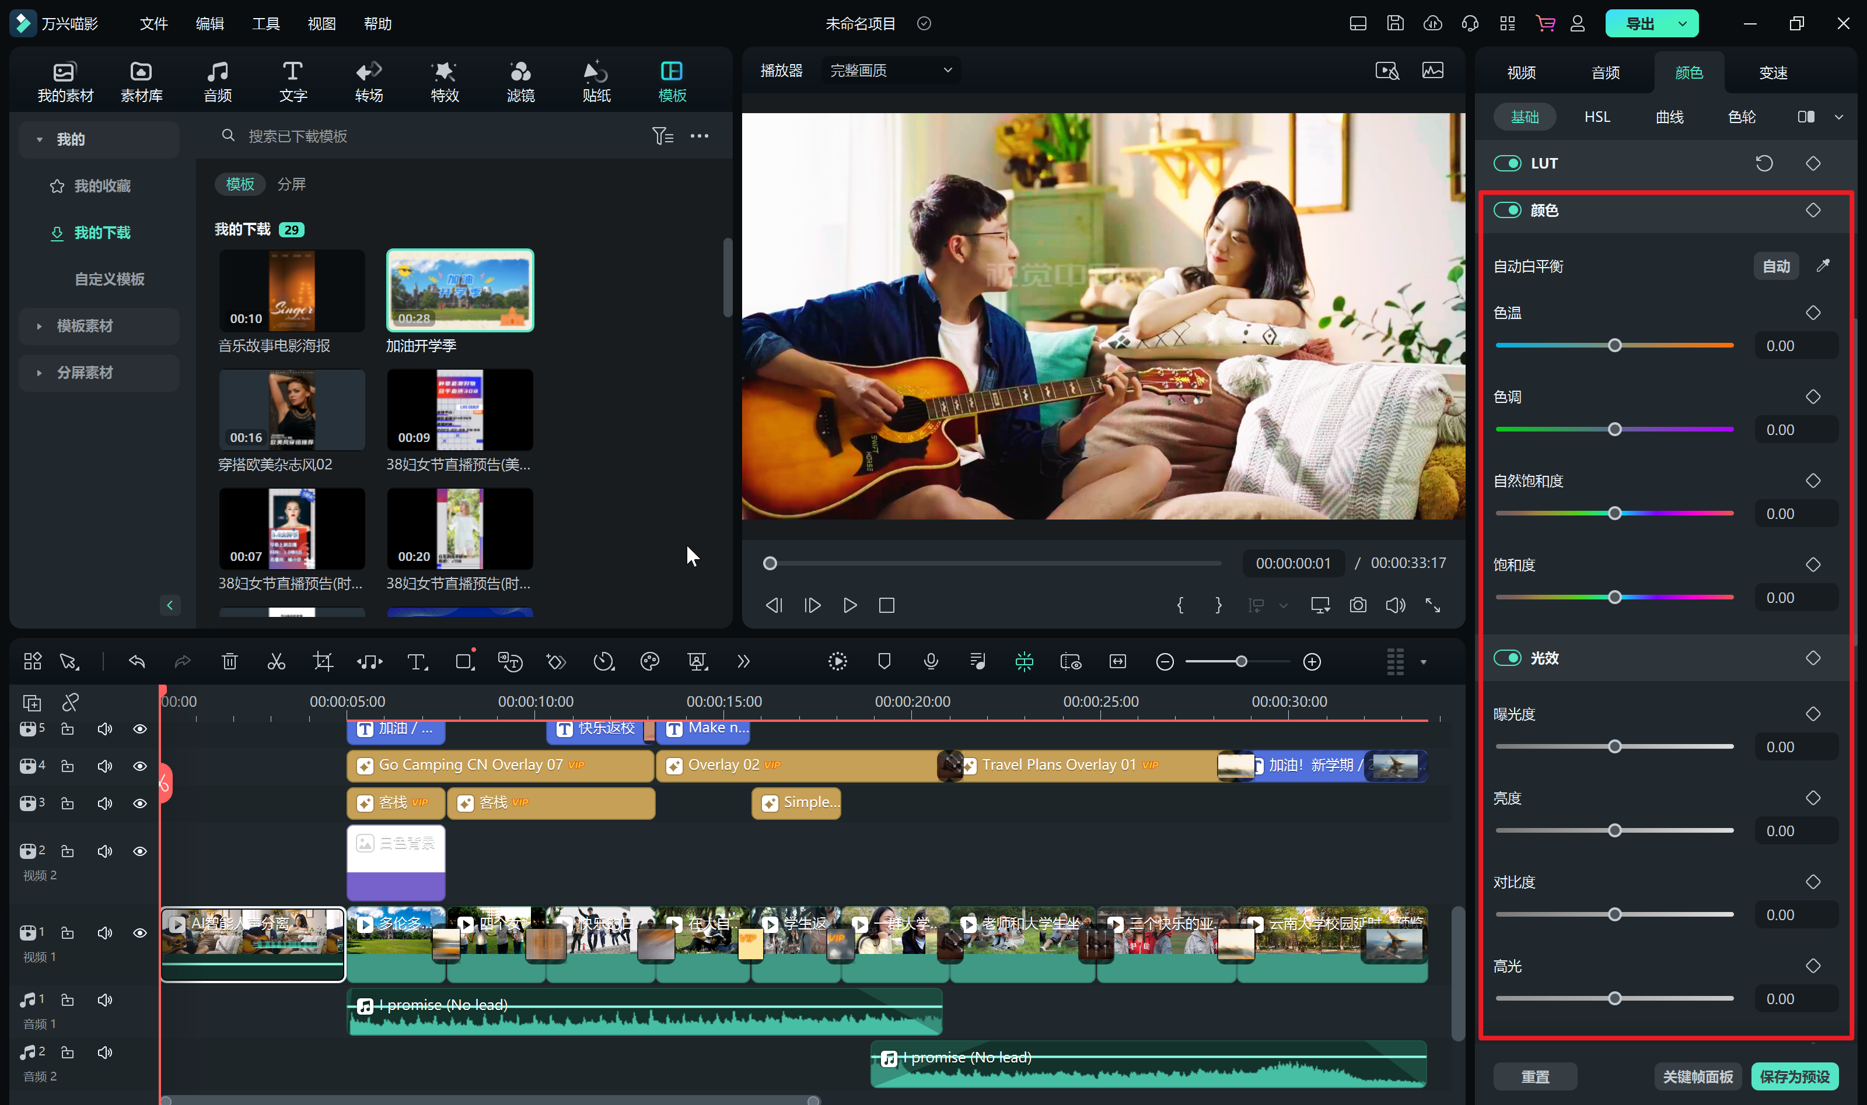Open the 滤镜 filters panel
The height and width of the screenshot is (1105, 1867).
coord(520,81)
